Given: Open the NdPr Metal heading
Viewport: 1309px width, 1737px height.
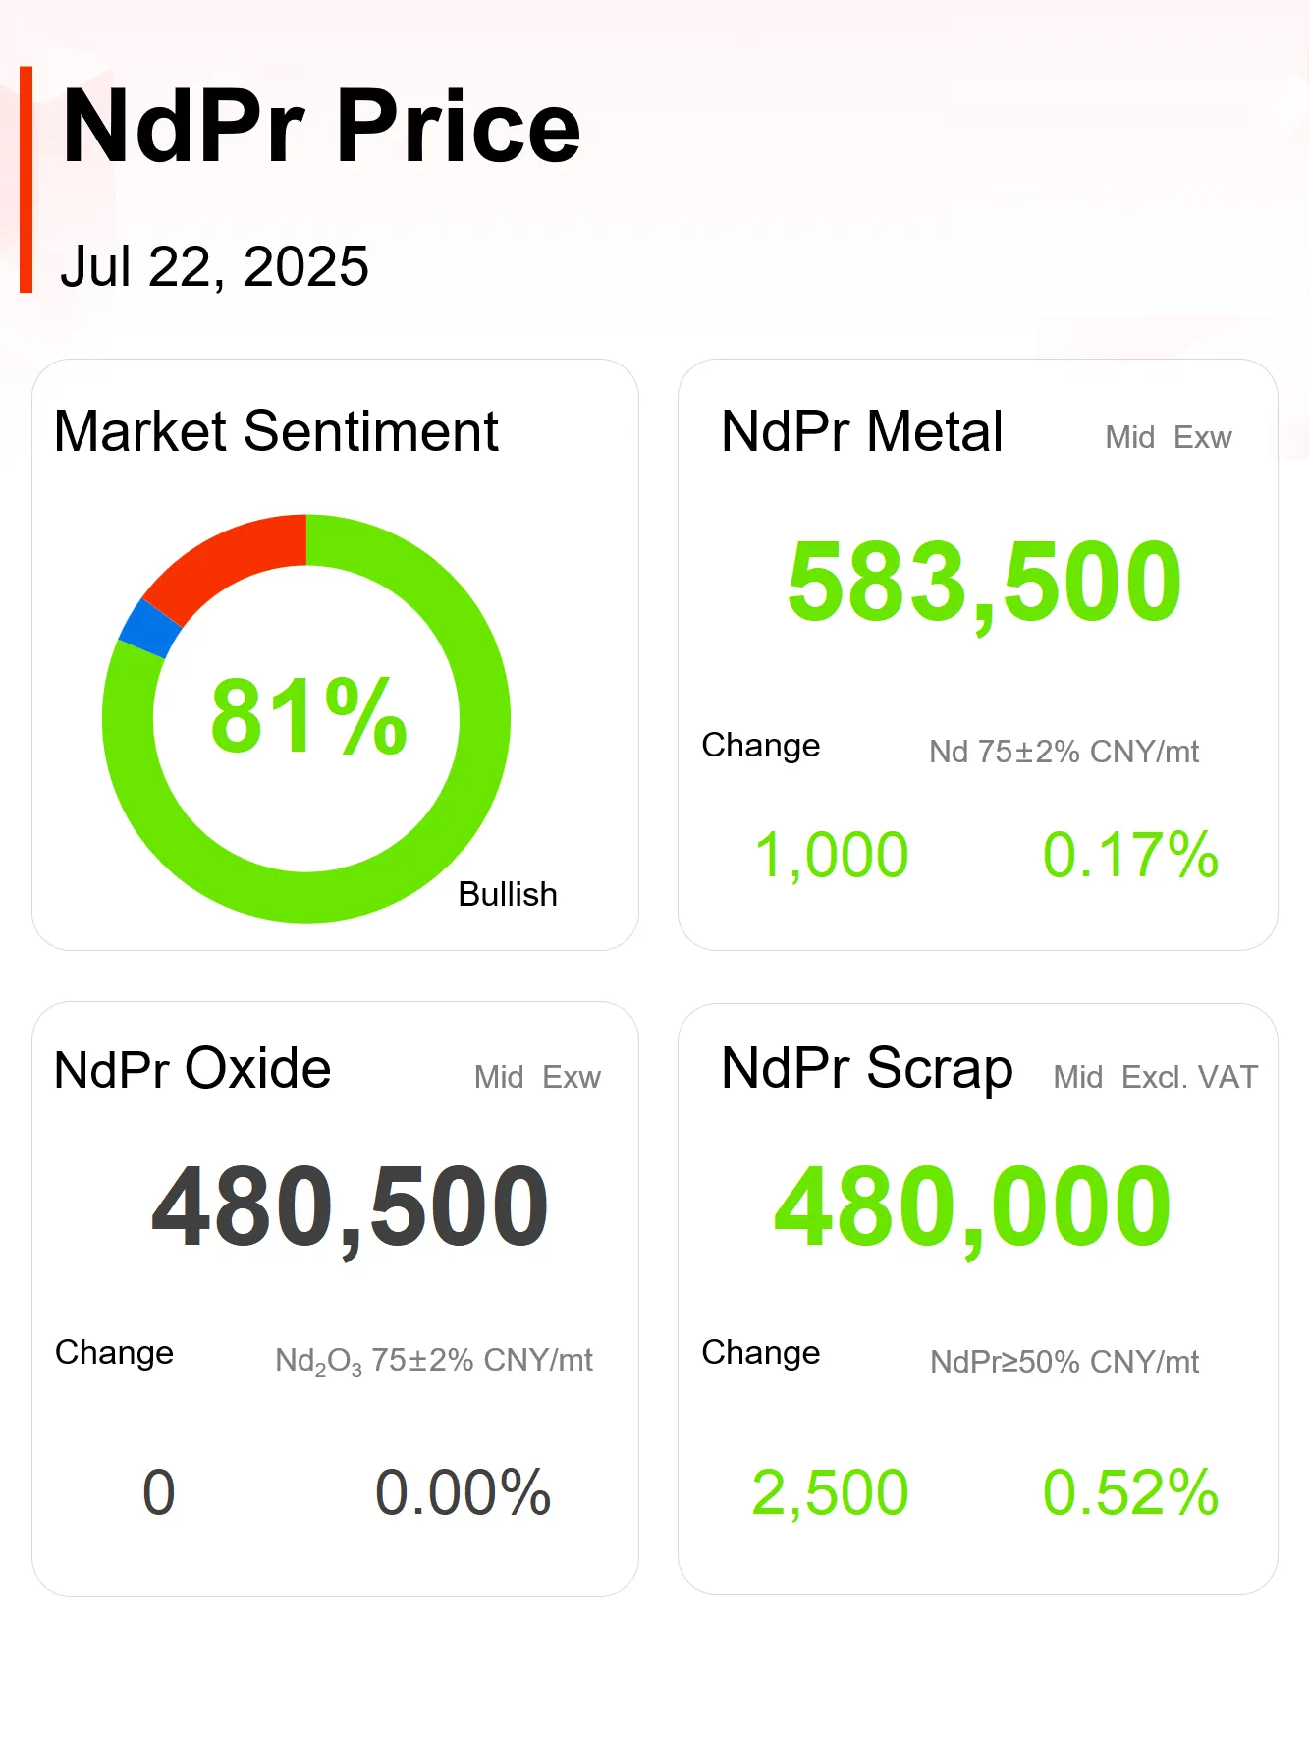Looking at the screenshot, I should (861, 431).
